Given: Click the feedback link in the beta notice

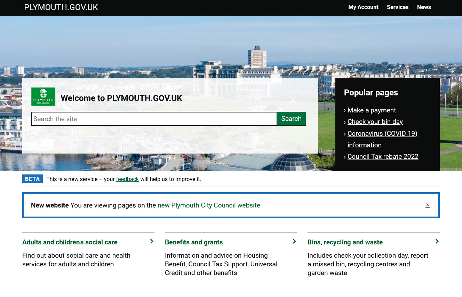Looking at the screenshot, I should (x=127, y=179).
